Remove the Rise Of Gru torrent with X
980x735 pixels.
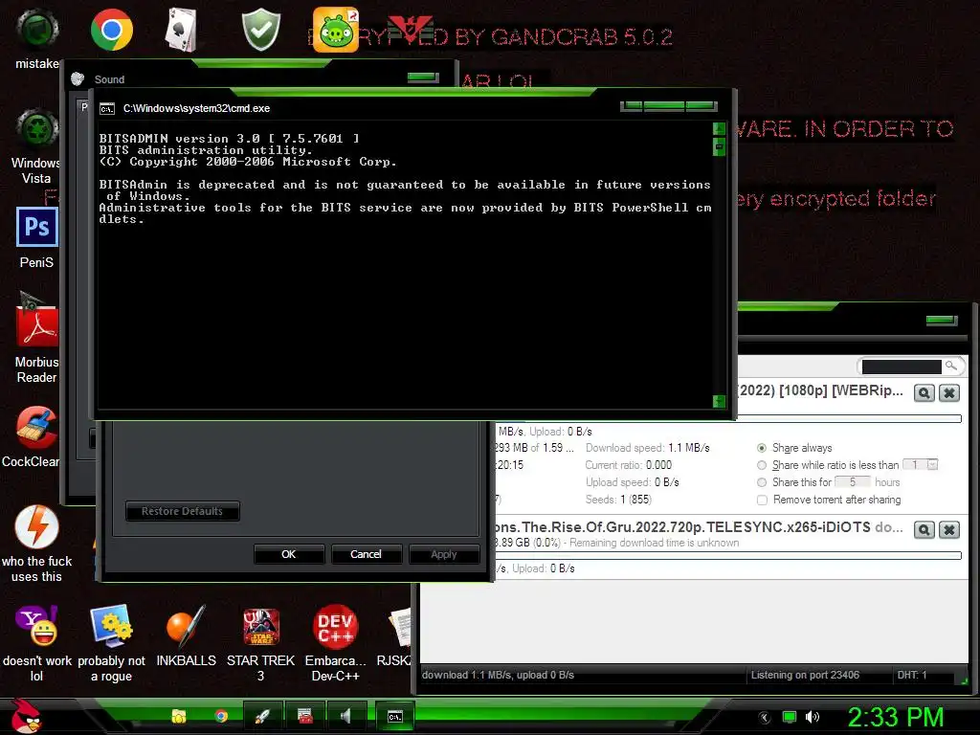pos(949,530)
